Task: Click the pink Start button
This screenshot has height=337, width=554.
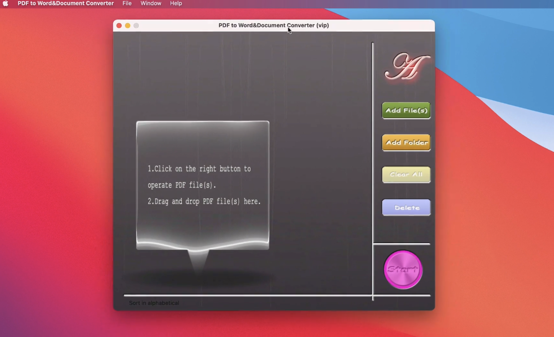Action: click(403, 270)
